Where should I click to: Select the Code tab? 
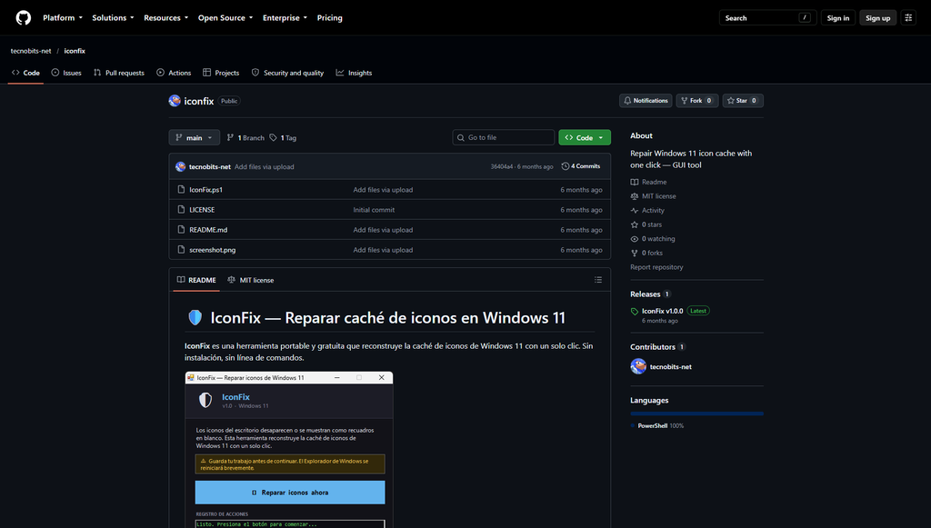tap(25, 73)
